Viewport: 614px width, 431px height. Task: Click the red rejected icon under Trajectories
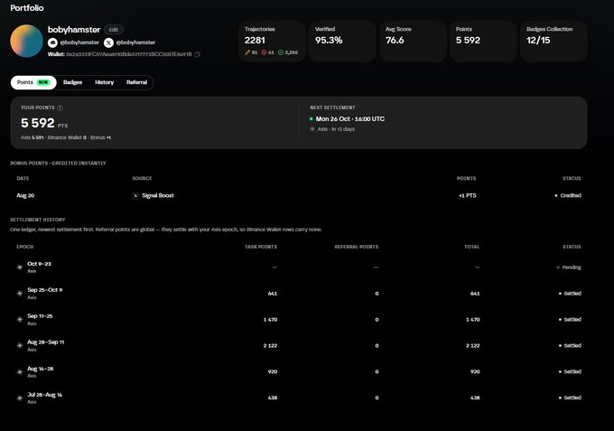[x=264, y=52]
